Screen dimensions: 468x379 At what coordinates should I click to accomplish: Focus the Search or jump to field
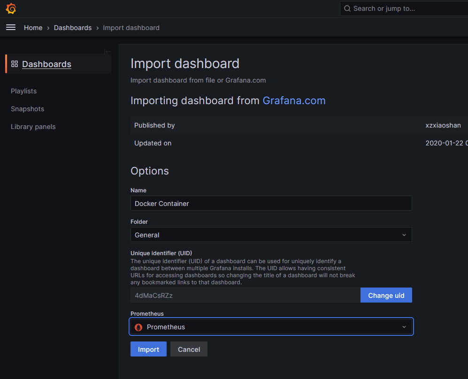point(404,8)
